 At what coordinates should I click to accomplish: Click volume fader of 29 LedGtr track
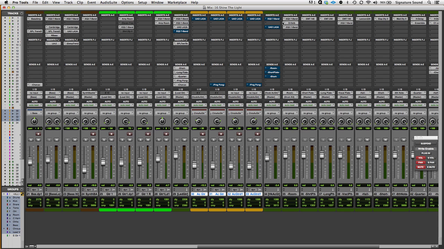pos(176,154)
